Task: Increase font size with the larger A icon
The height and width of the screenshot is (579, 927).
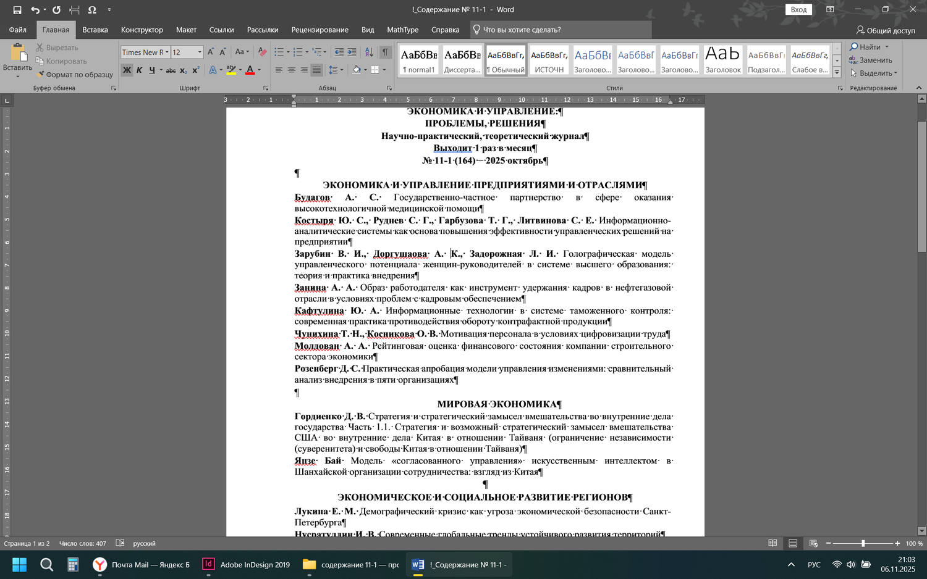Action: 211,52
